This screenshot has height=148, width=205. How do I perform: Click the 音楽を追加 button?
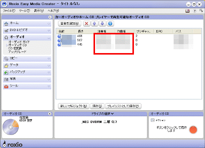point(70,24)
